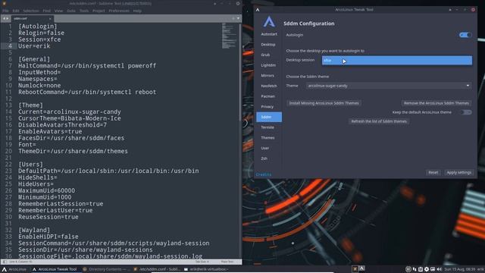Click the Apply settings button
Screen dimensions: 485x273
pos(458,172)
